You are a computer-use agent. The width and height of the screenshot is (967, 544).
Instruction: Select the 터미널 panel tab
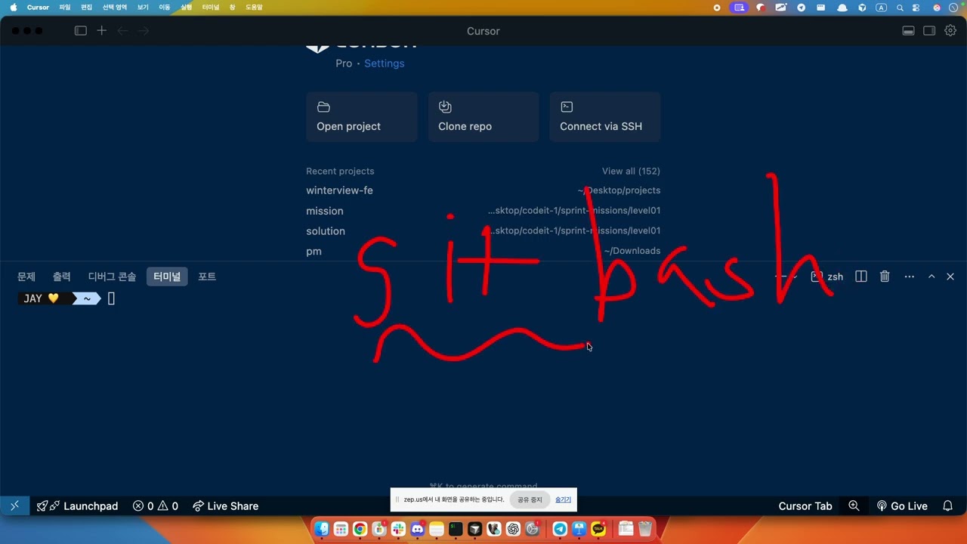pyautogui.click(x=167, y=277)
